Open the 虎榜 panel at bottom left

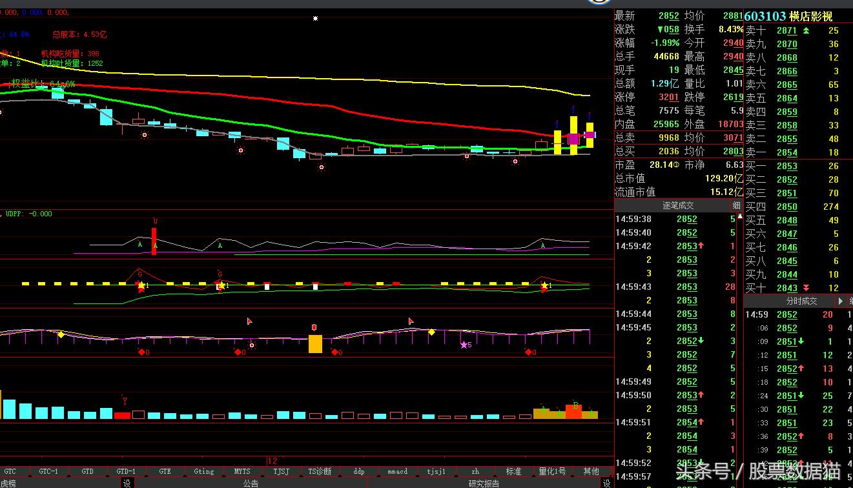(x=8, y=483)
